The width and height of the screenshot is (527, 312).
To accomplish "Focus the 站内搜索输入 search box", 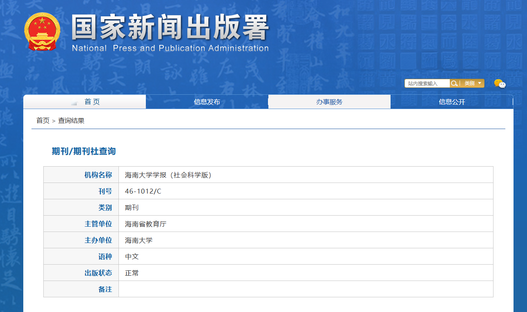I will [x=427, y=83].
